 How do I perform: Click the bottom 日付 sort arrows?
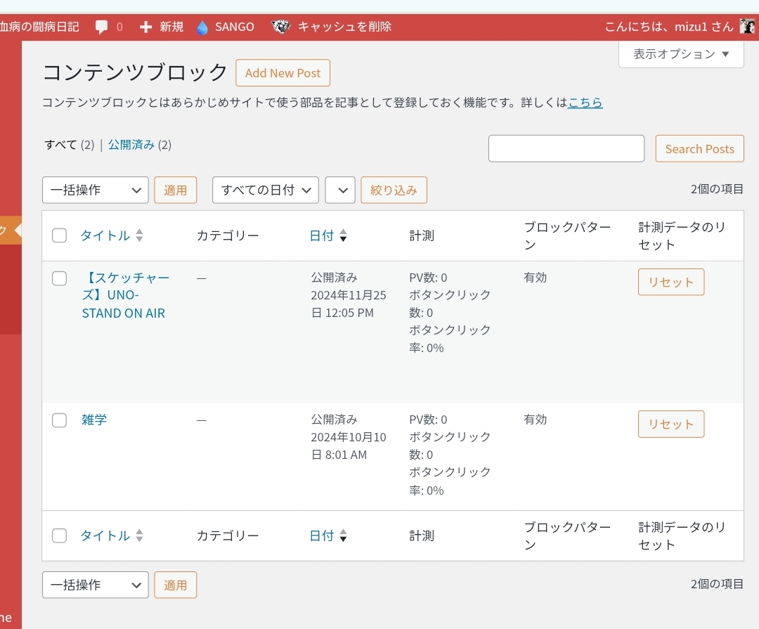[x=343, y=536]
